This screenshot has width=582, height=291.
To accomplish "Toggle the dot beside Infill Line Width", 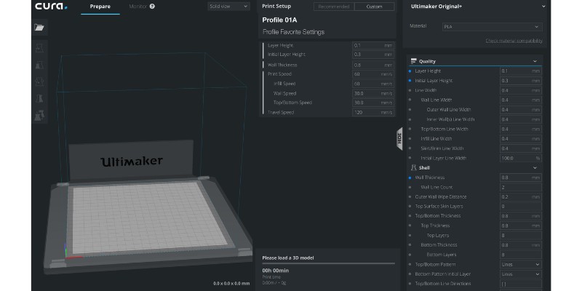I will click(x=410, y=139).
